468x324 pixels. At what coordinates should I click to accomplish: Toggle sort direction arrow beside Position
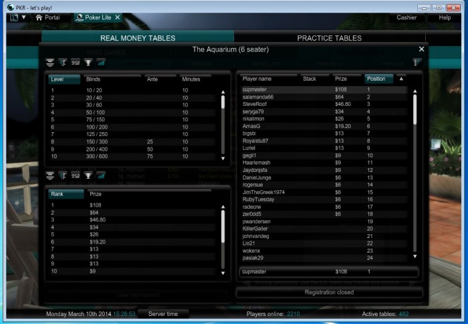[401, 79]
